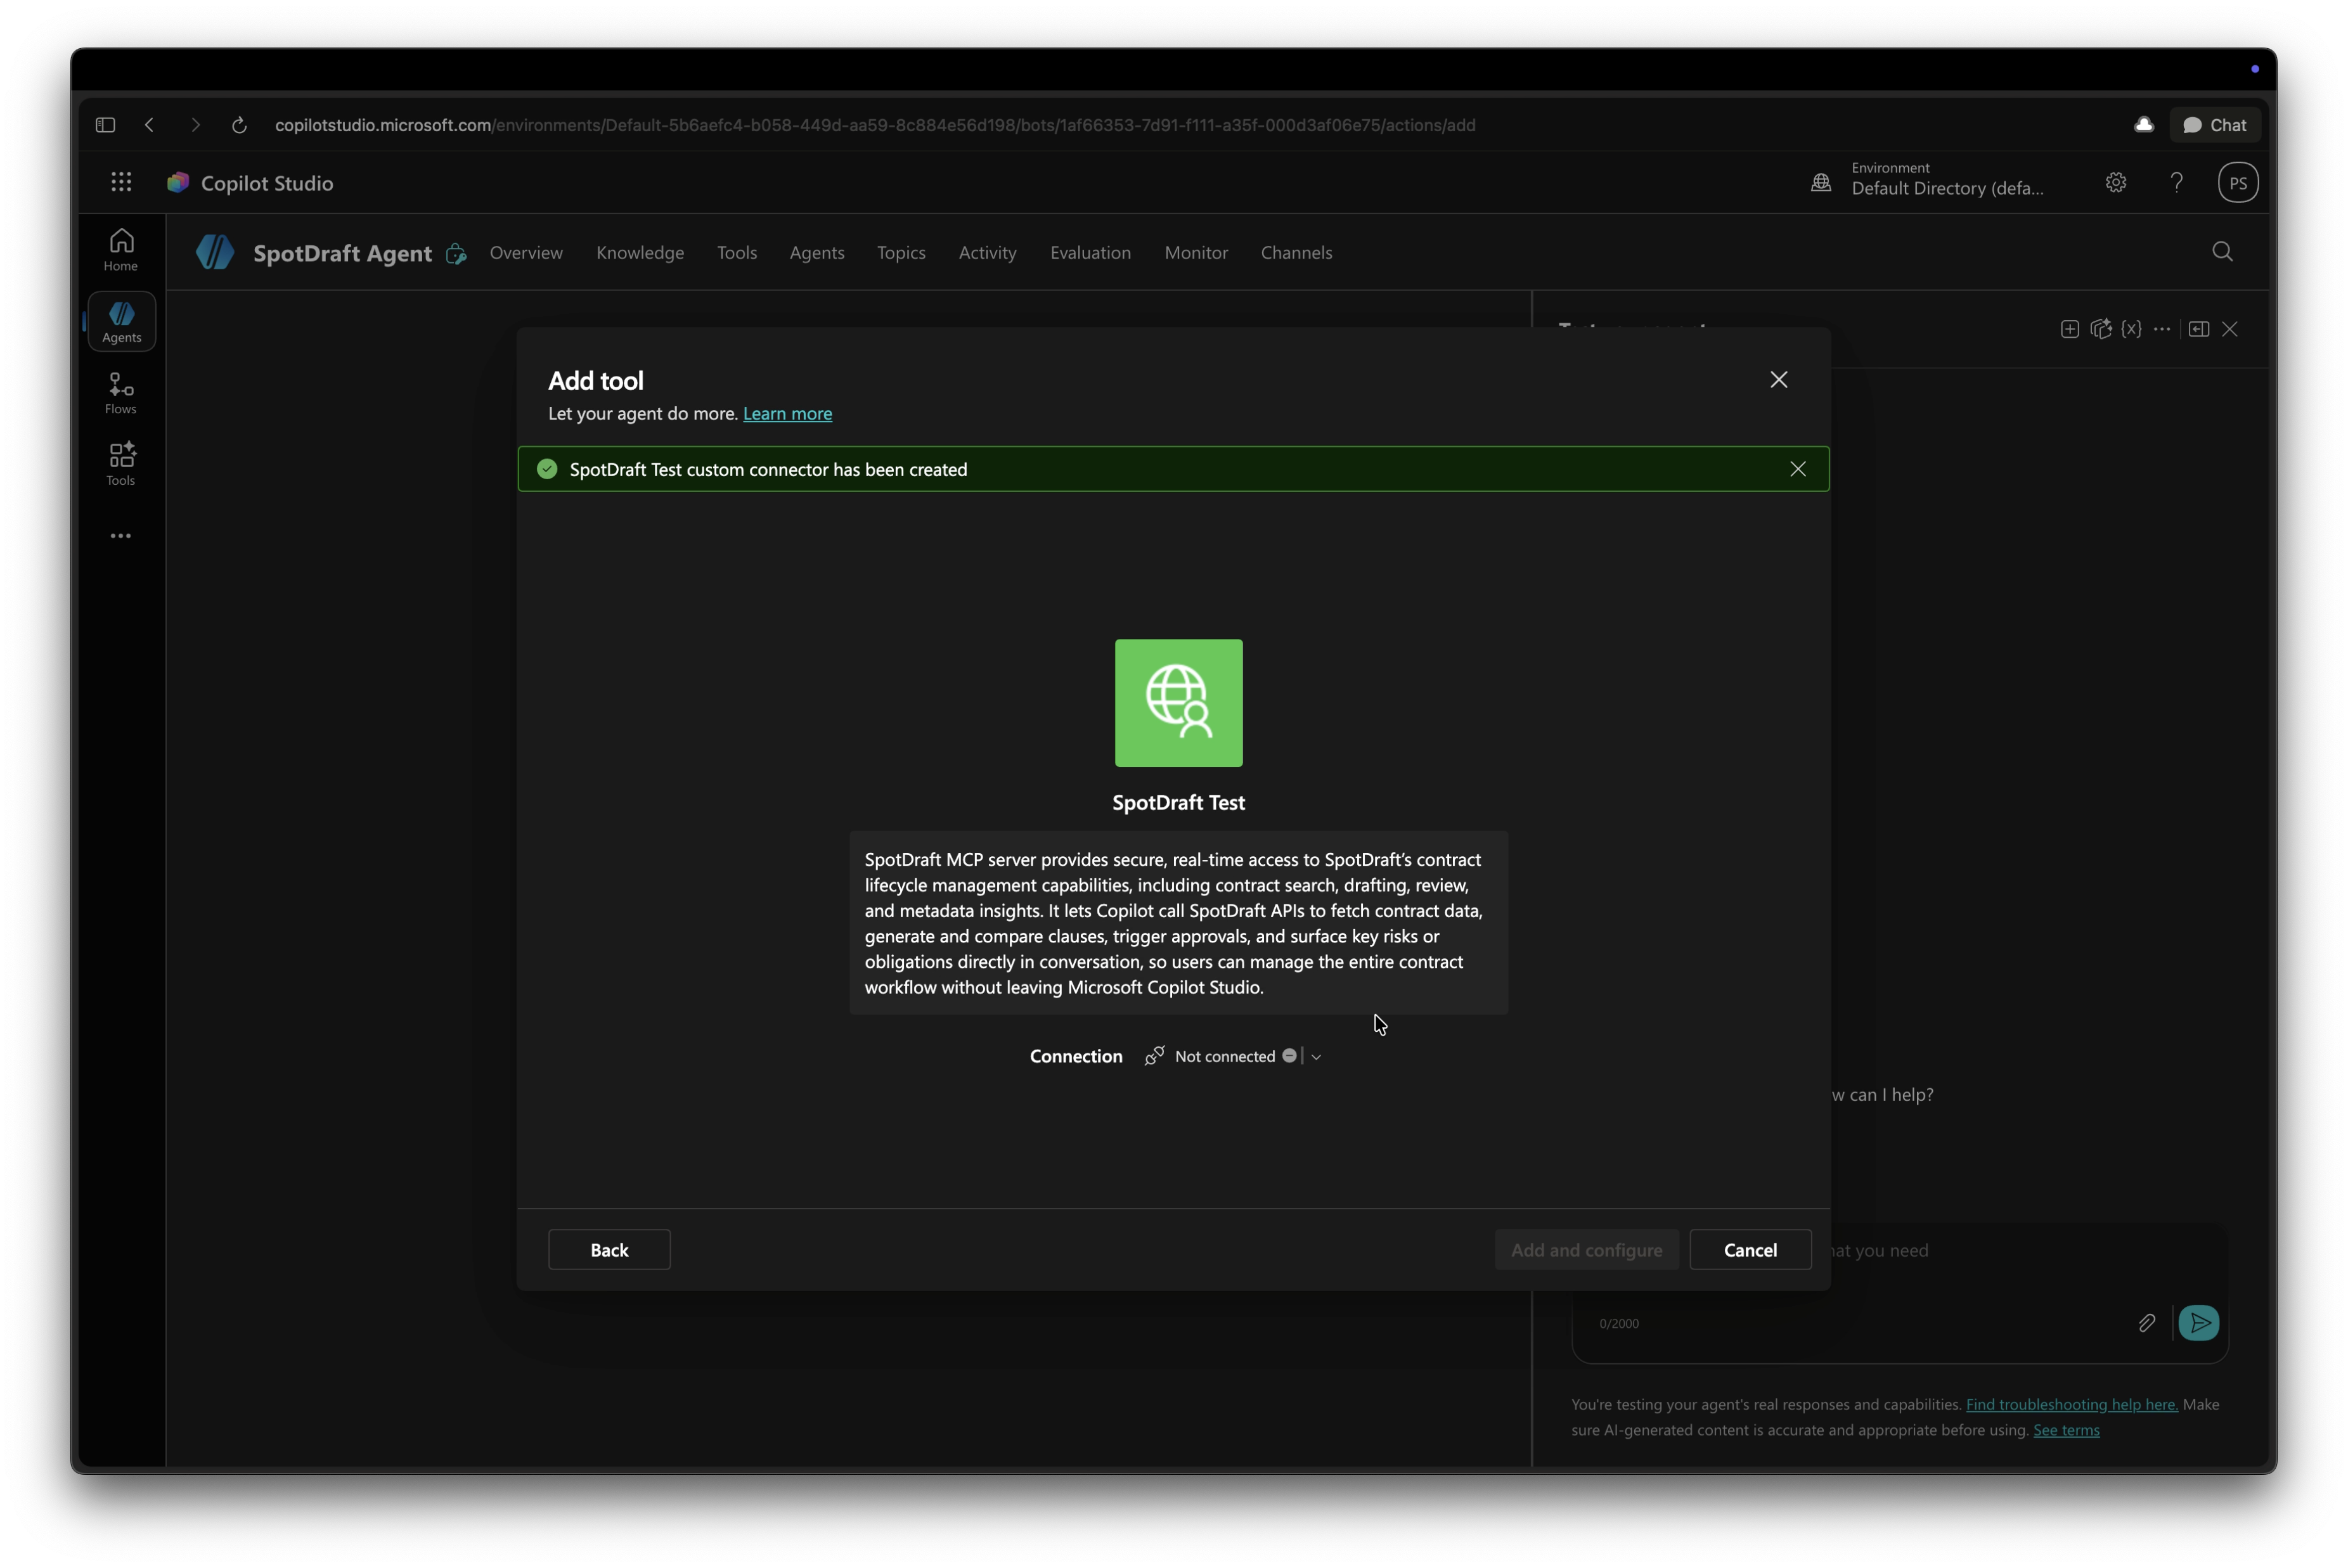Click the Back button
Image resolution: width=2348 pixels, height=1568 pixels.
pos(609,1250)
